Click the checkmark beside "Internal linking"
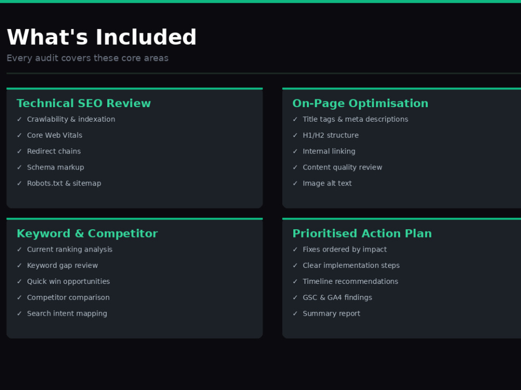This screenshot has height=390, width=521. pyautogui.click(x=295, y=151)
